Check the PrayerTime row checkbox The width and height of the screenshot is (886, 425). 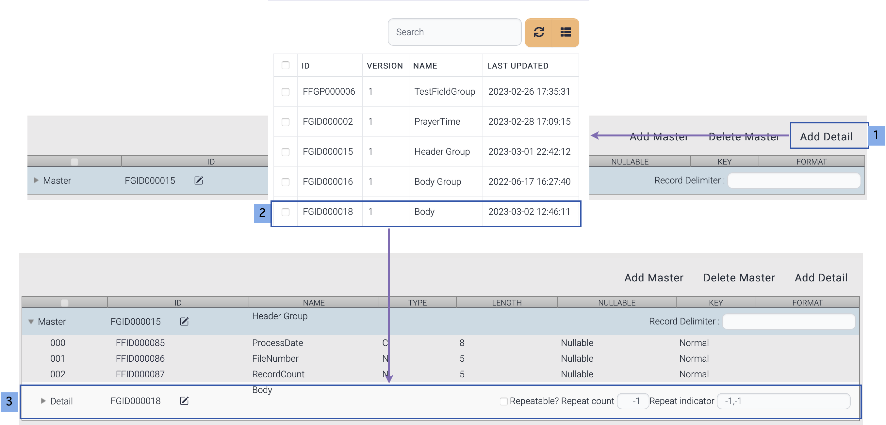click(x=286, y=122)
